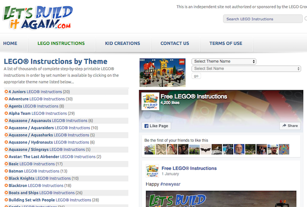Viewport: 307px width, 207px height.
Task: Open the Contact Us menu item
Action: click(x=175, y=43)
